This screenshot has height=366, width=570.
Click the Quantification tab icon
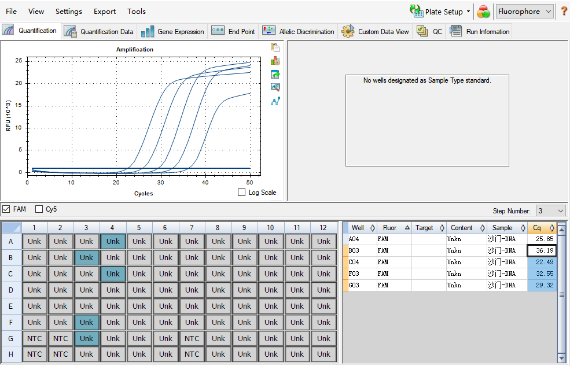tap(8, 30)
